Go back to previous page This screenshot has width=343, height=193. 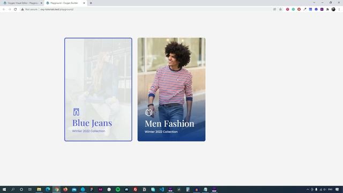coord(4,10)
